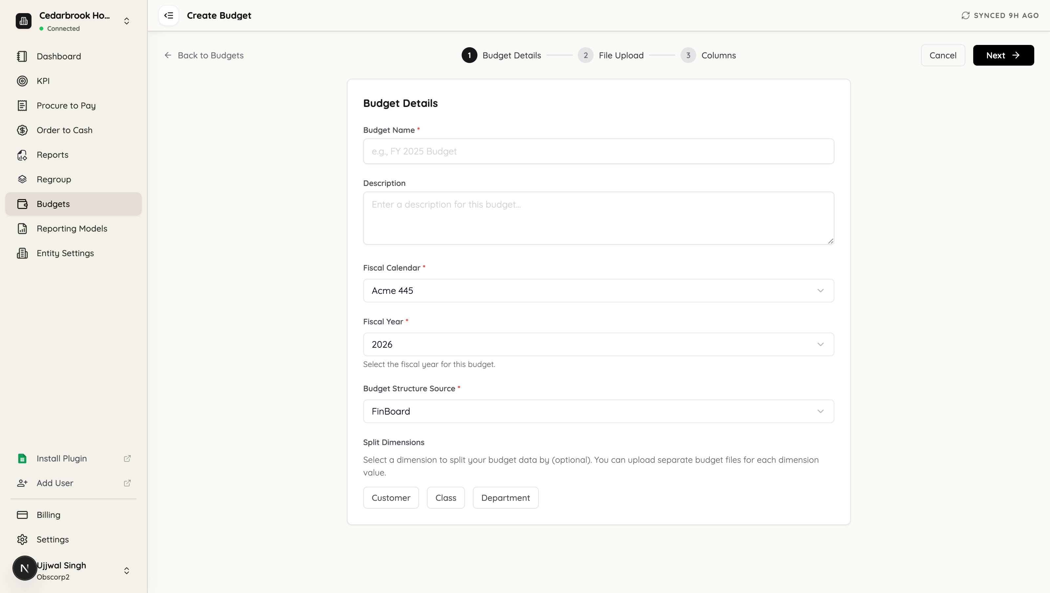
Task: Click the back arrow icon before Back to Budgets
Action: pos(168,55)
